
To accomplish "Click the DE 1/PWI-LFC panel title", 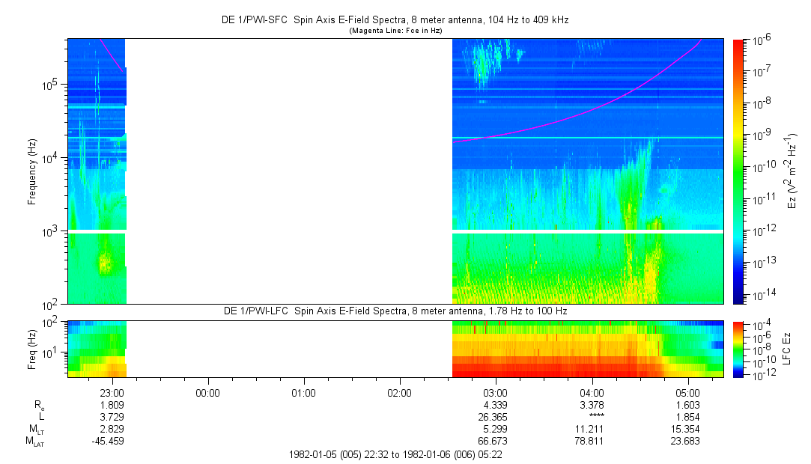I will (x=395, y=311).
